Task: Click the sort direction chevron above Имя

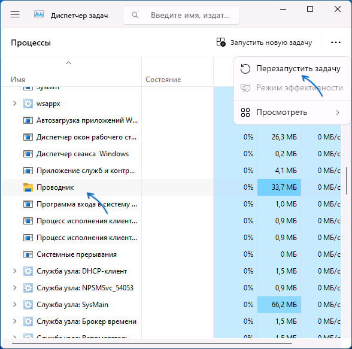Action: [68, 63]
